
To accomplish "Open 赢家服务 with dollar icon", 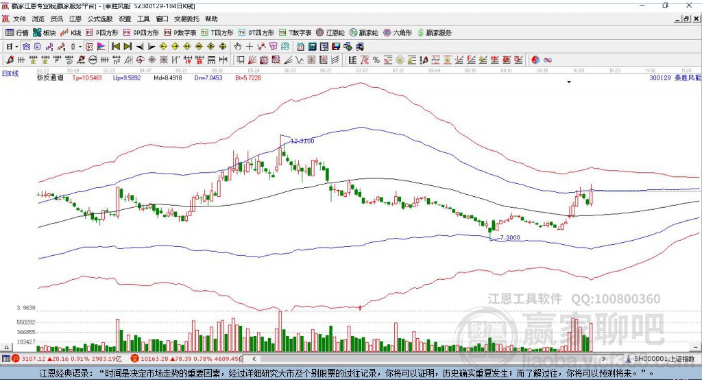I will (x=434, y=33).
